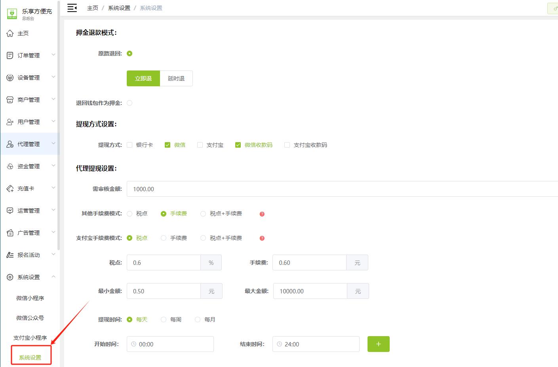The height and width of the screenshot is (367, 558).
Task: Expand the 运营管理 menu chevron
Action: tap(53, 210)
